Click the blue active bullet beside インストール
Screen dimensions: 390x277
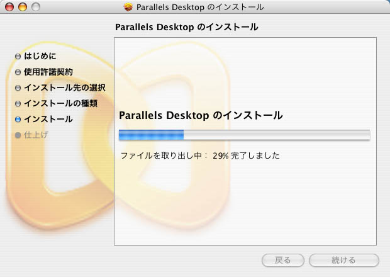click(x=18, y=119)
